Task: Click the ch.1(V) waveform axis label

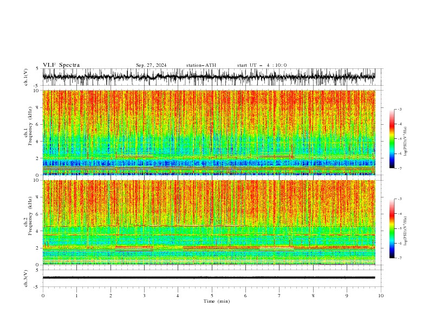Action: (25, 77)
